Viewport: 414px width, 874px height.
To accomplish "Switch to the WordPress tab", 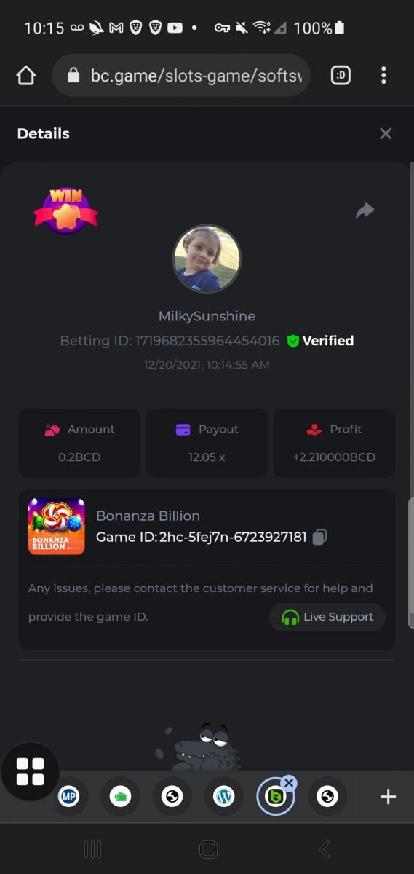I will pyautogui.click(x=224, y=797).
